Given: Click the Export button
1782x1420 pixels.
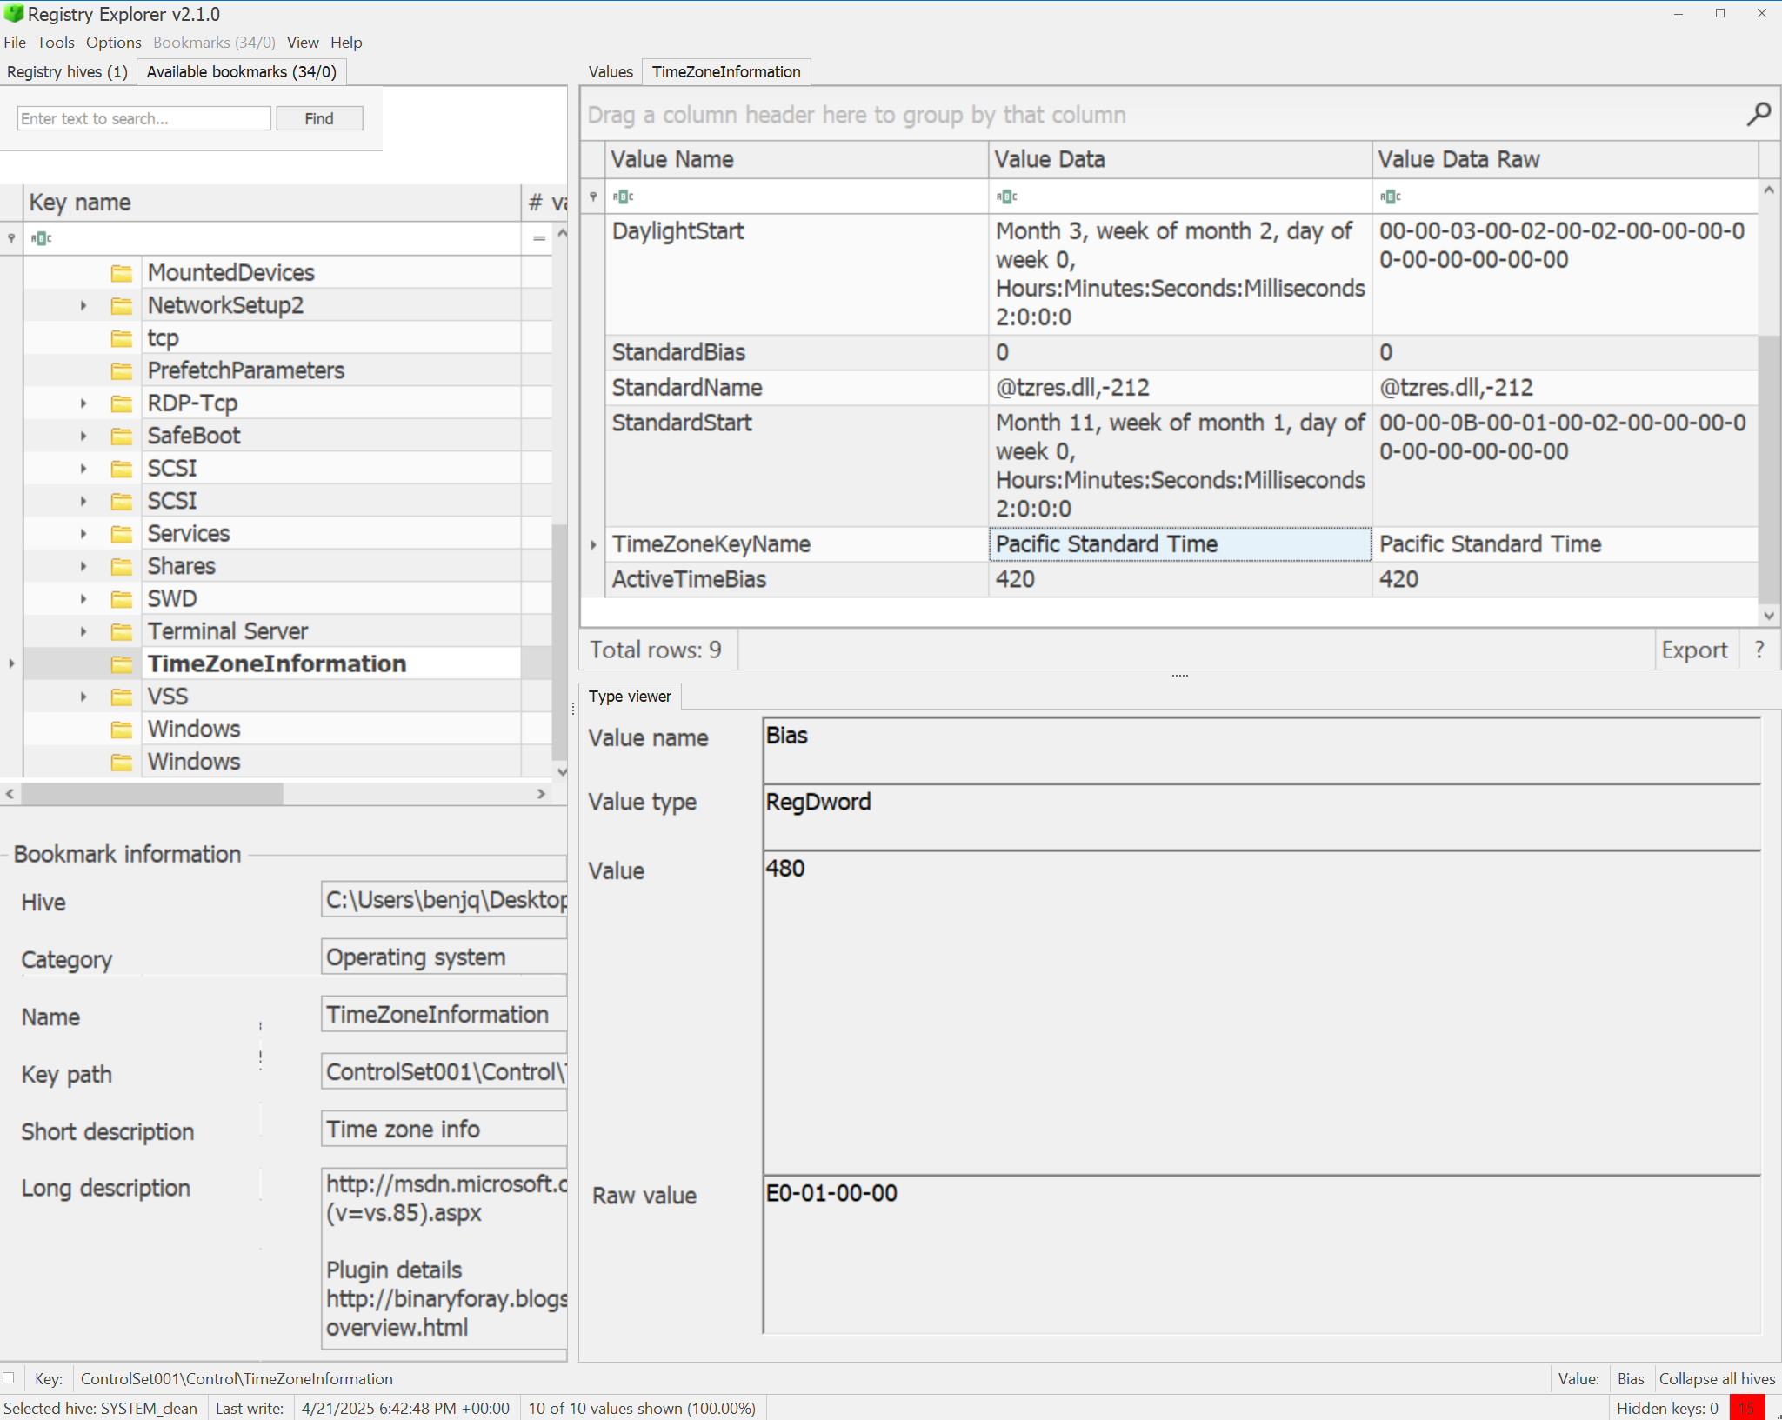Looking at the screenshot, I should (1692, 650).
